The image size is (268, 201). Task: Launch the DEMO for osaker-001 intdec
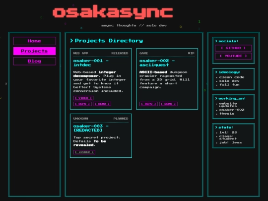[102, 104]
